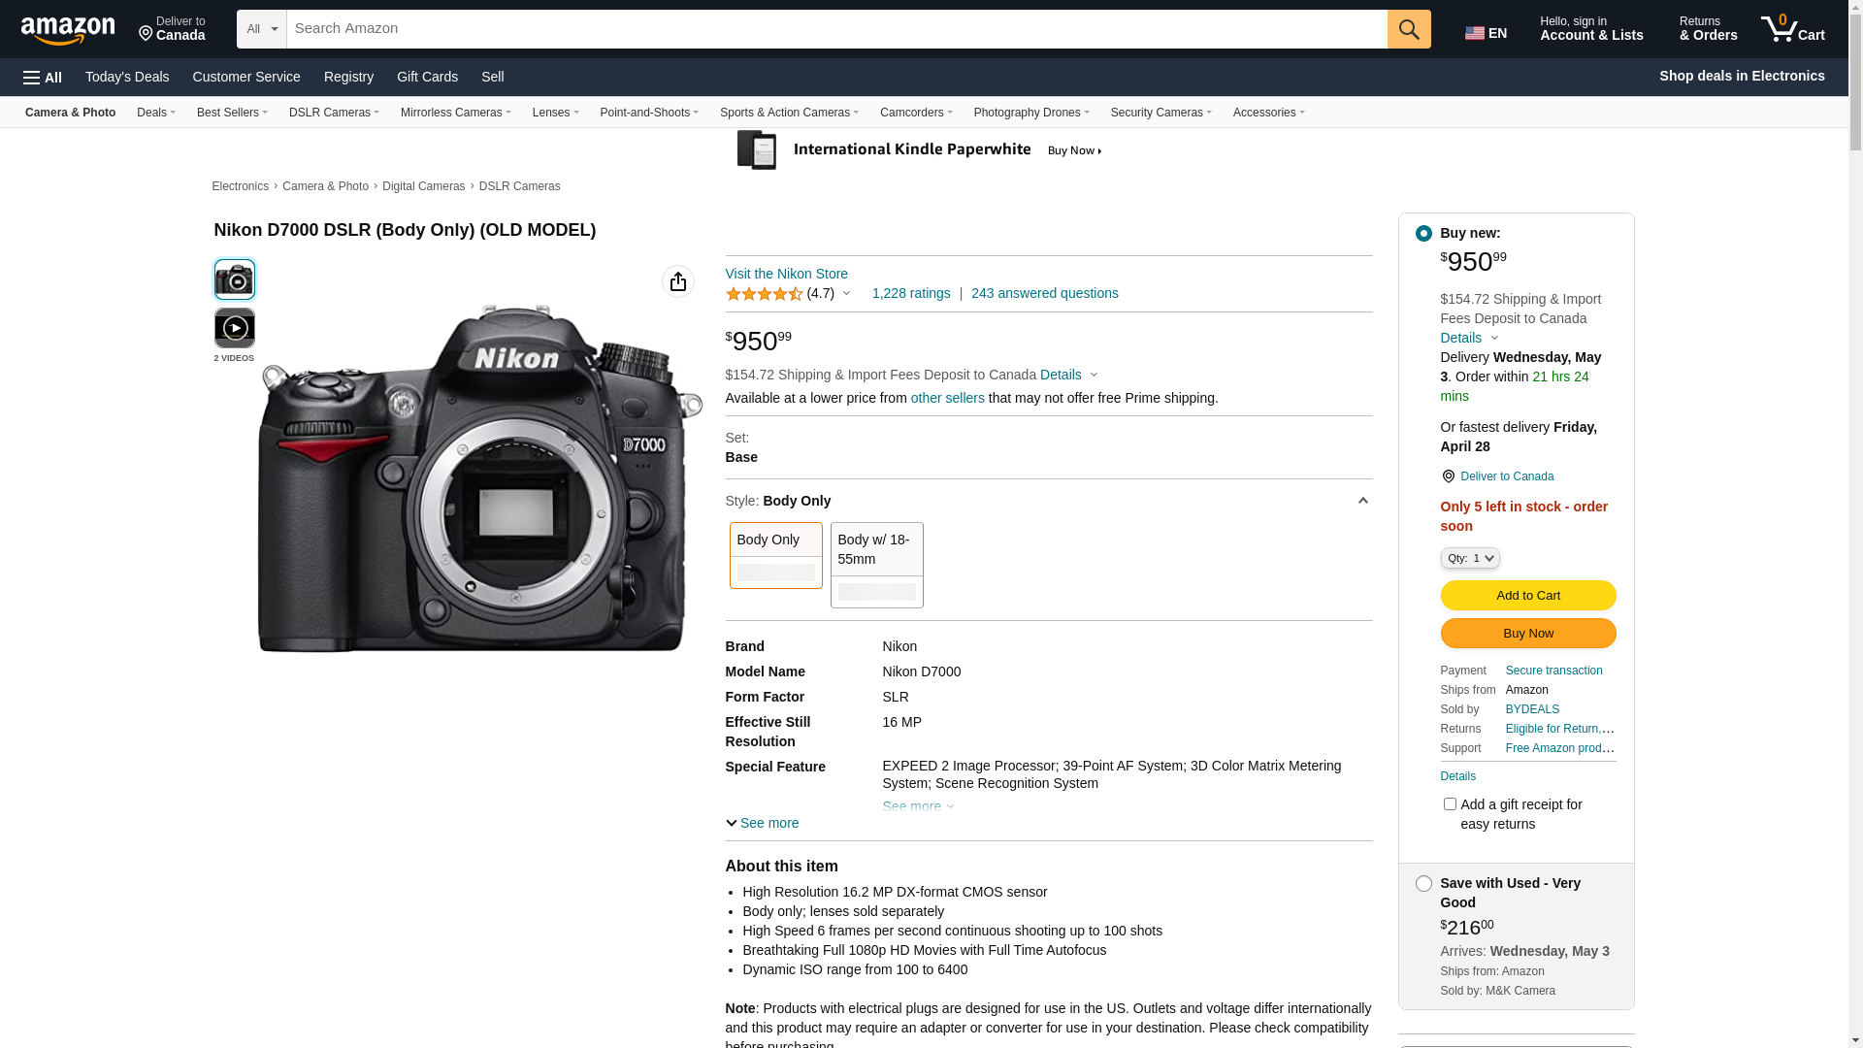
Task: Click the Amazon logo
Action: coord(68,31)
